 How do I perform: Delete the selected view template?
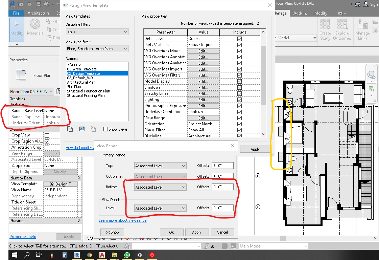pos(94,129)
